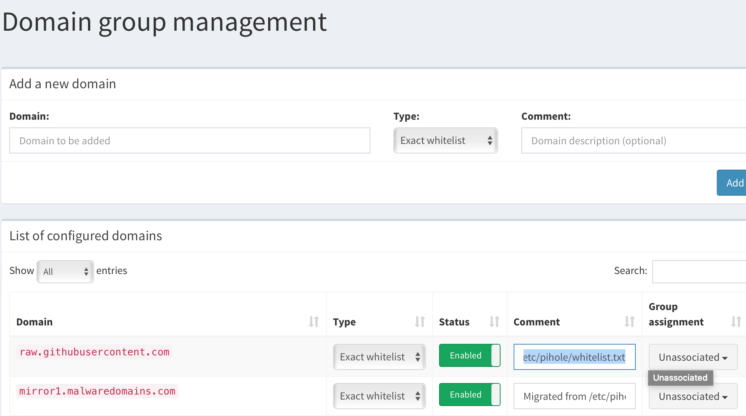Toggle Enabled switch for raw.githubusercontent.com

(x=469, y=356)
